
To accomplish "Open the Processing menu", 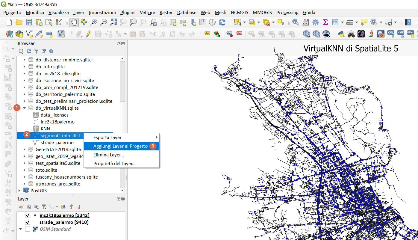I will pyautogui.click(x=287, y=13).
